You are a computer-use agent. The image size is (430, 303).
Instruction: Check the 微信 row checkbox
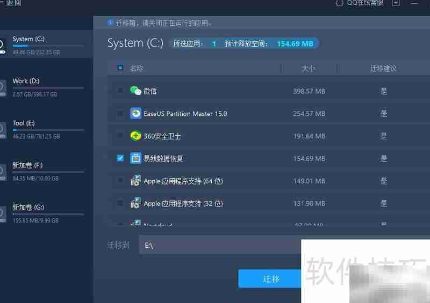pos(120,90)
